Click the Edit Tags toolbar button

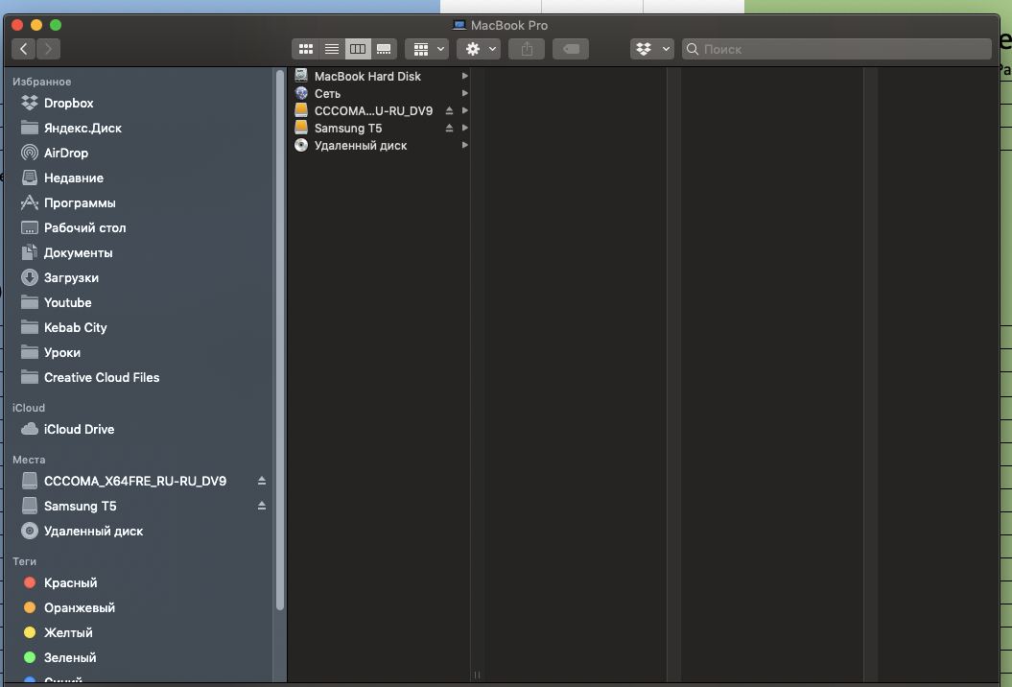point(571,49)
